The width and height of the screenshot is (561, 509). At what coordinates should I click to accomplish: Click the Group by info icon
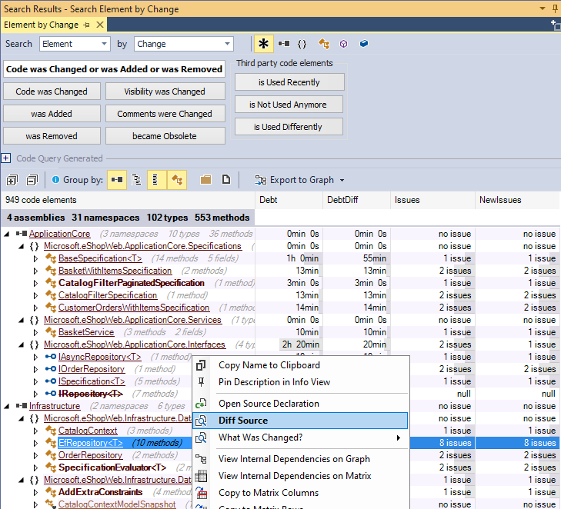point(55,179)
